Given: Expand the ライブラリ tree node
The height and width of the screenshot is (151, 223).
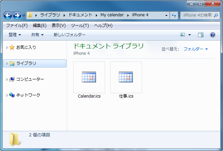Looking at the screenshot, I should pos(7,64).
